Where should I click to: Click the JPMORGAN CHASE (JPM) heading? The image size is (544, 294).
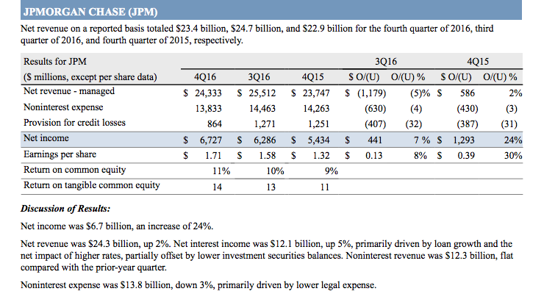click(90, 12)
